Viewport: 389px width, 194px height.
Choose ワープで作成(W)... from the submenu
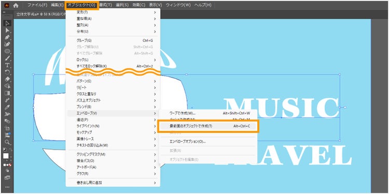[208, 113]
